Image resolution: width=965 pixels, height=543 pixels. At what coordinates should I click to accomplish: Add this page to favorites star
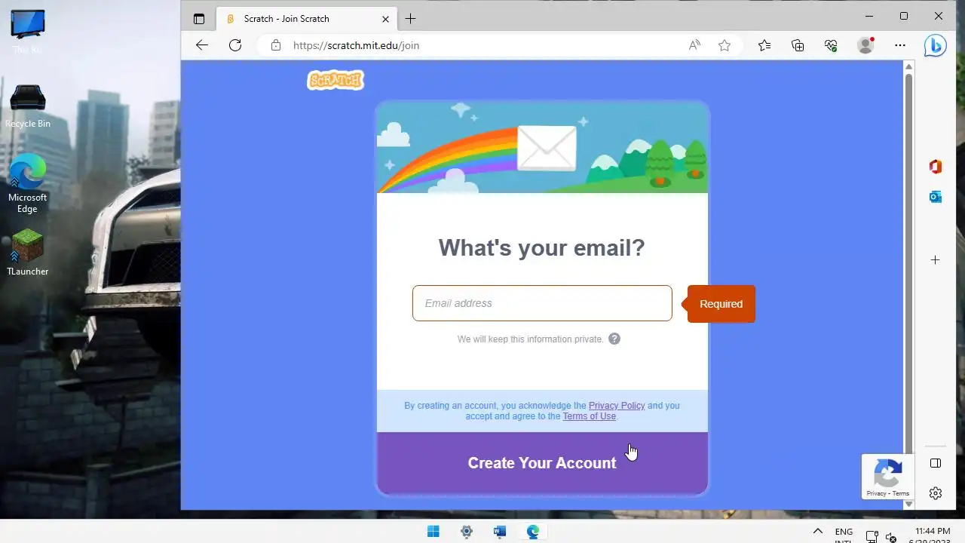[x=725, y=45]
